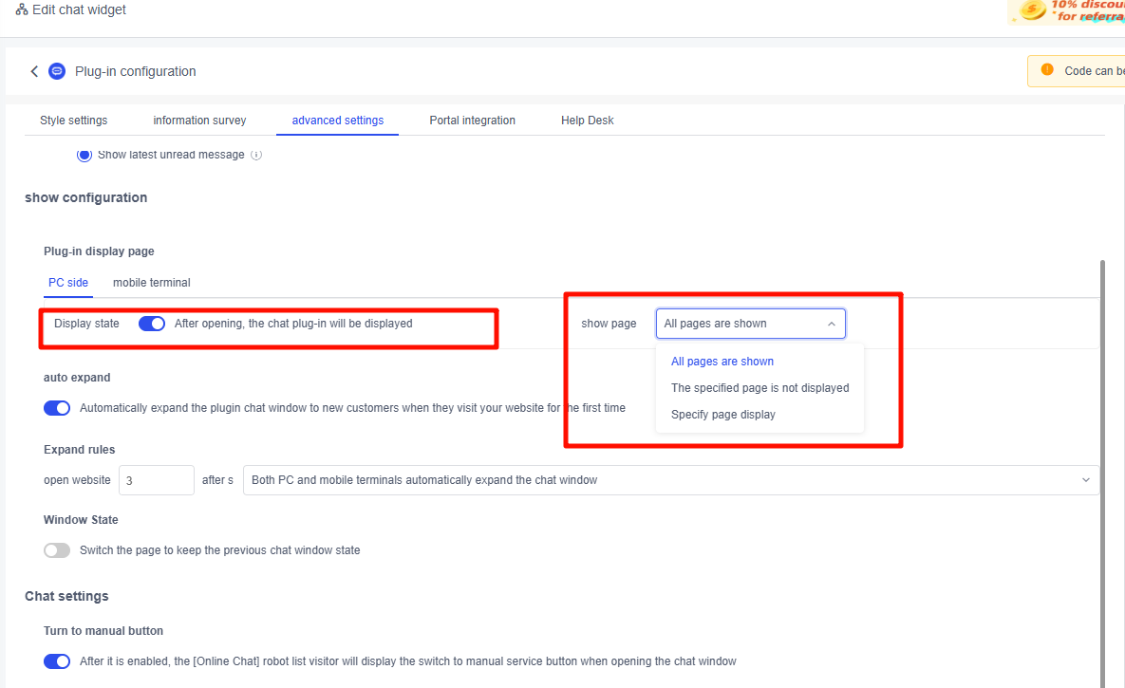The height and width of the screenshot is (688, 1125).
Task: Click the open website seconds input field
Action: (x=156, y=480)
